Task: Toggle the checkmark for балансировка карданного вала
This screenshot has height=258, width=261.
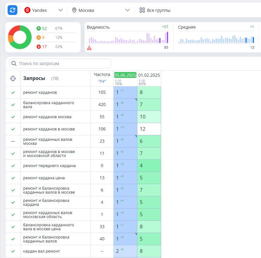Action: coord(13,105)
